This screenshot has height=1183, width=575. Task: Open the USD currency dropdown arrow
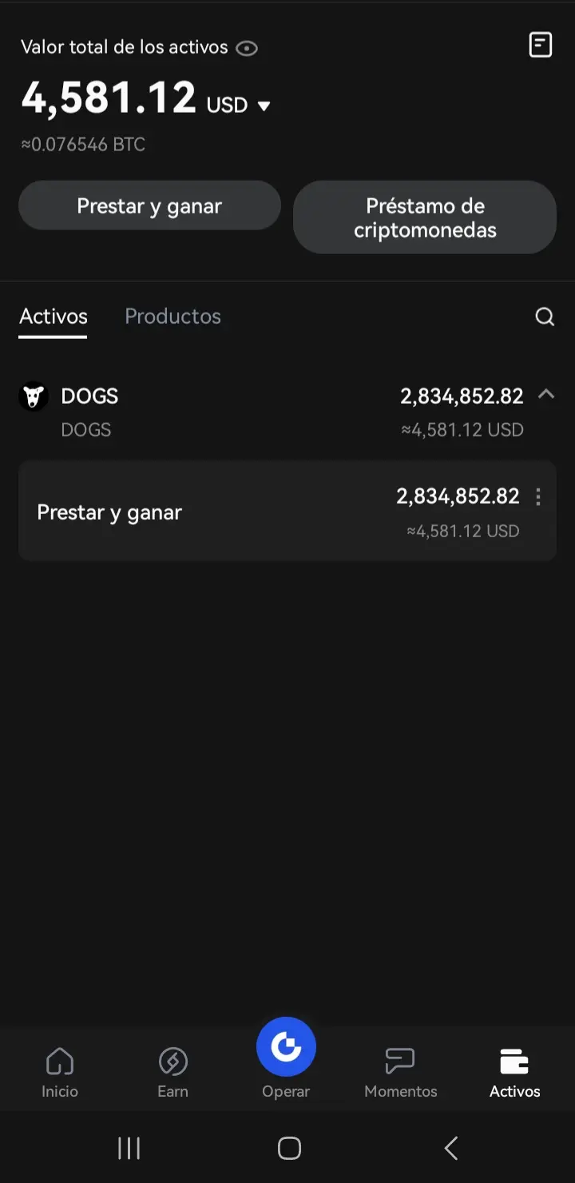(264, 106)
